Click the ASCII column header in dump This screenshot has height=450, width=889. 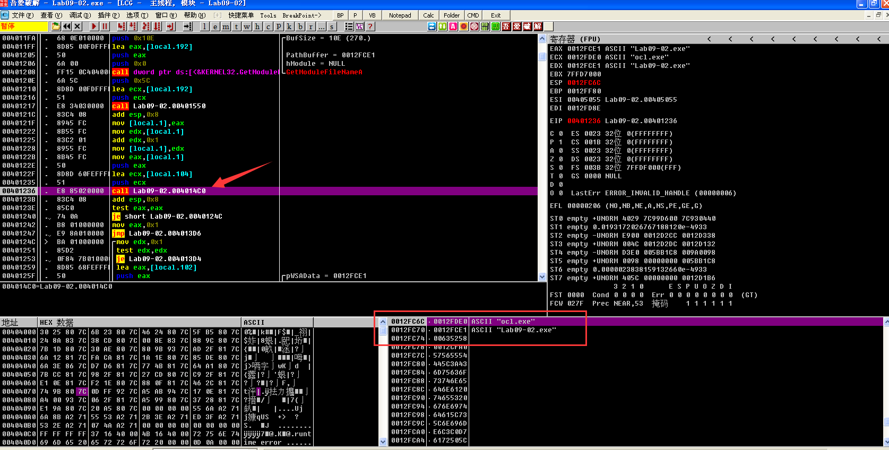point(278,322)
